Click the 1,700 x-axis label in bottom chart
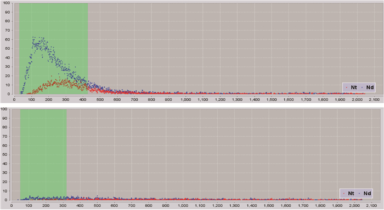This screenshot has width=384, height=210. tap(303, 206)
